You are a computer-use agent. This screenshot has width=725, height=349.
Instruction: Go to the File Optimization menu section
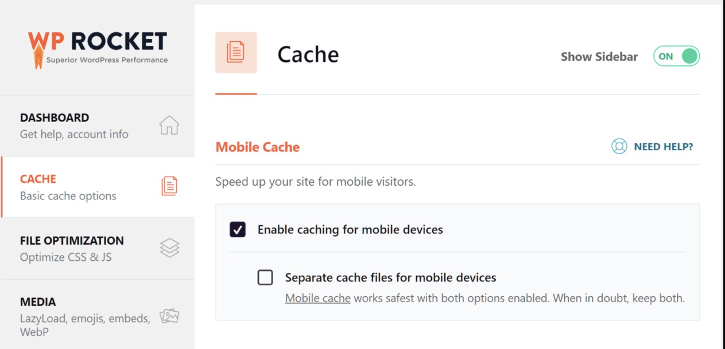coord(98,249)
